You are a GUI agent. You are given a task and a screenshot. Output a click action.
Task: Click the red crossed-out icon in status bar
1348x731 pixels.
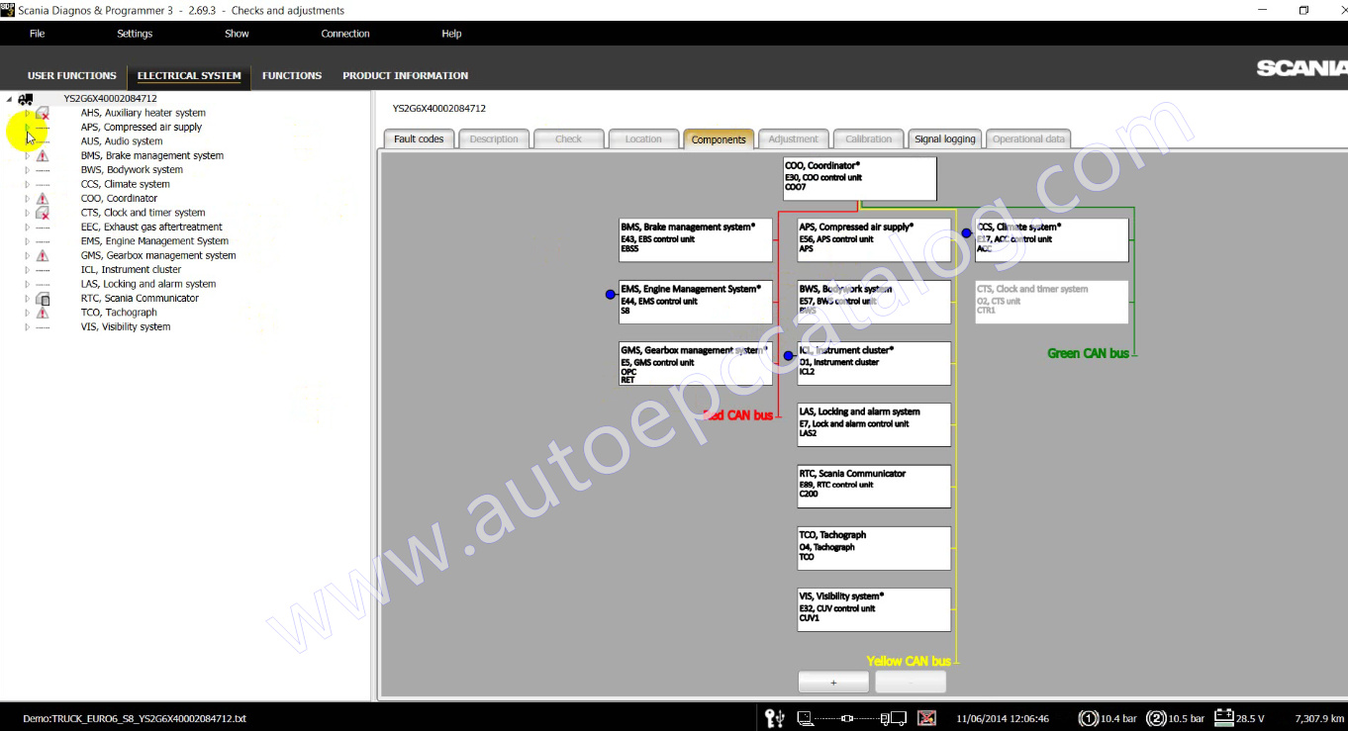[x=926, y=718]
